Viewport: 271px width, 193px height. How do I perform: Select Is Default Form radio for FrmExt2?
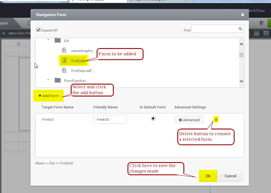153,119
